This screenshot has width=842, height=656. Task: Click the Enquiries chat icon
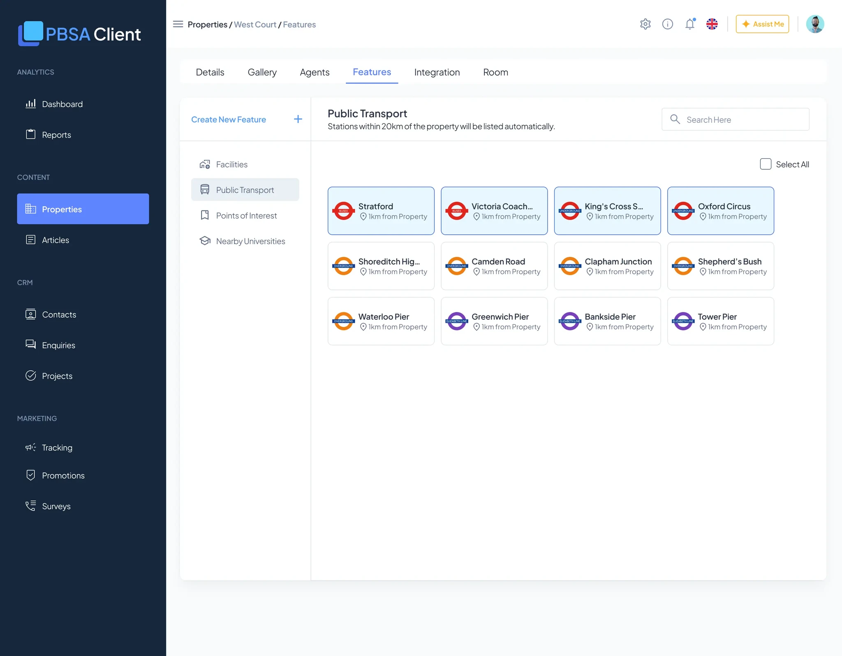[x=31, y=344]
